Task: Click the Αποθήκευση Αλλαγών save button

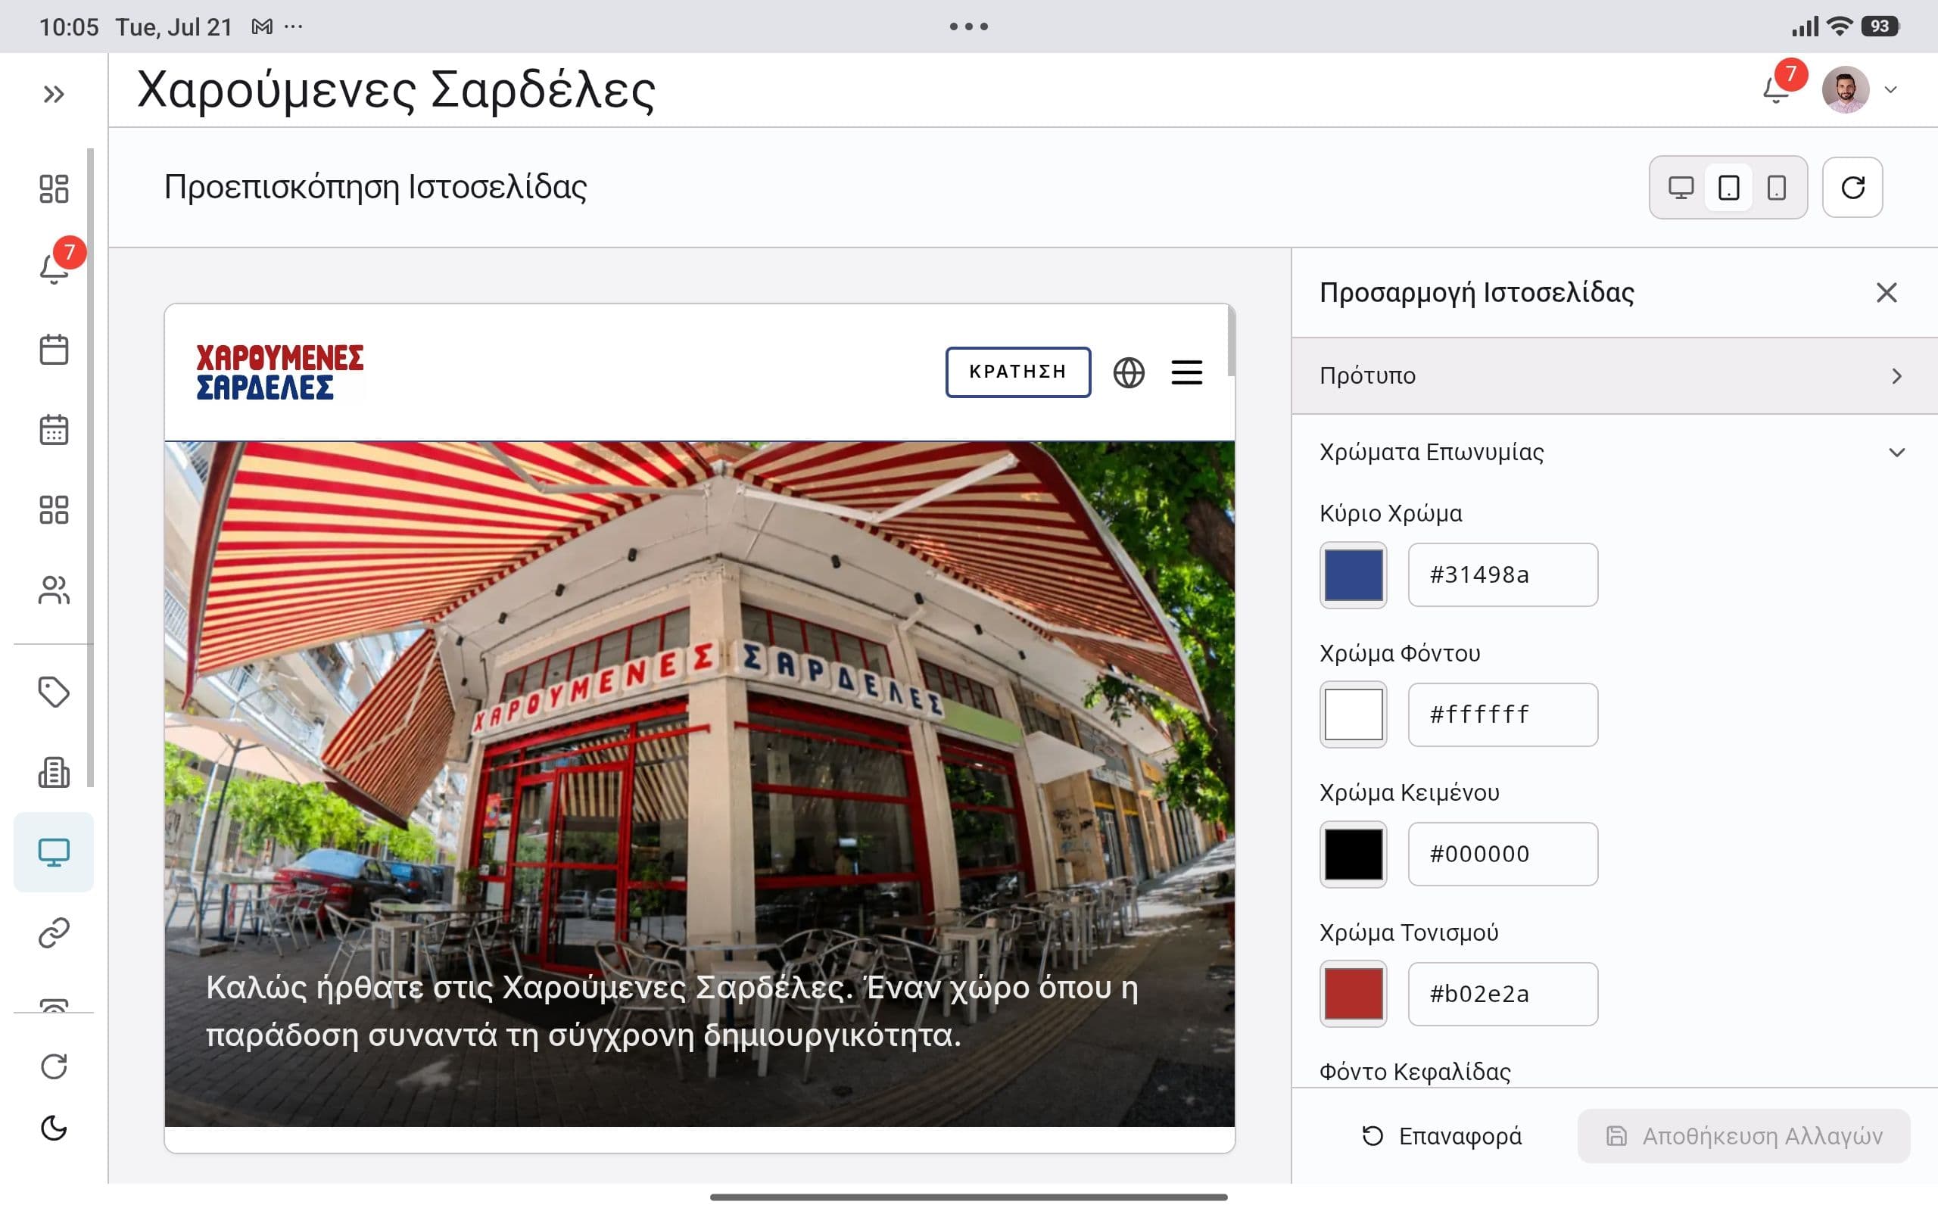Action: (x=1743, y=1136)
